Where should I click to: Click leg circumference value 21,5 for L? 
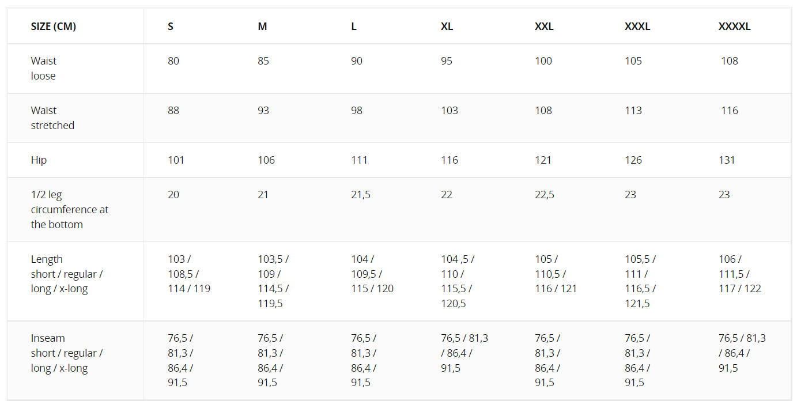[x=361, y=195]
